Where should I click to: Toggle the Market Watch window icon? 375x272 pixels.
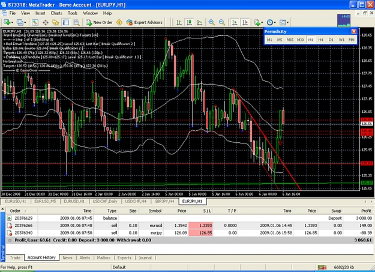pos(35,22)
